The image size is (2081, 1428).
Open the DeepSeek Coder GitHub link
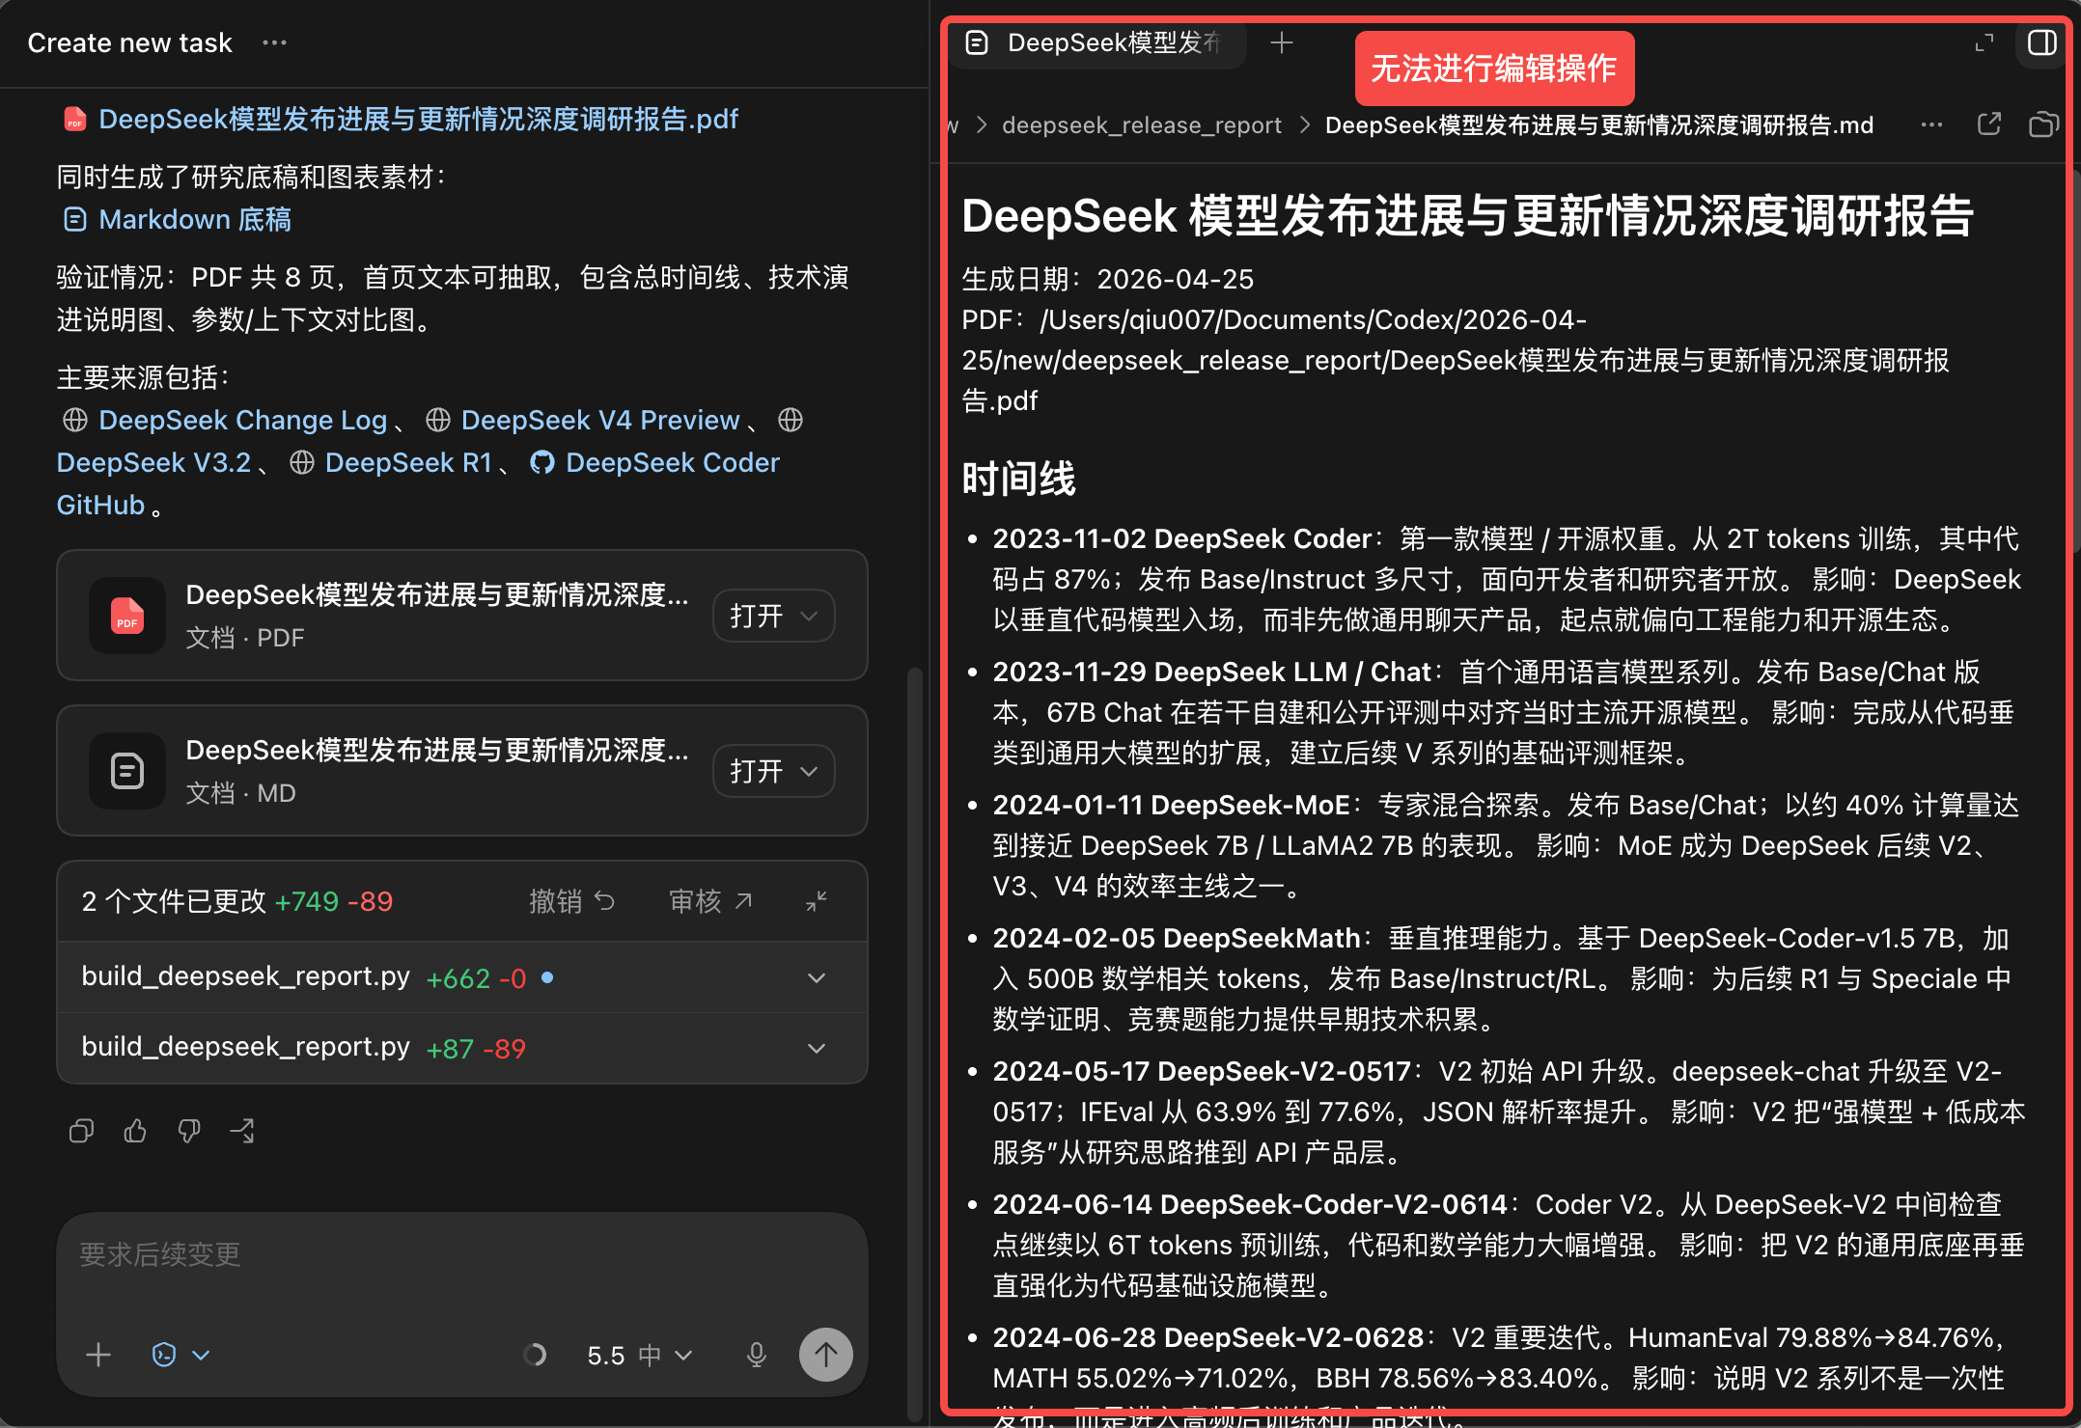pos(672,463)
